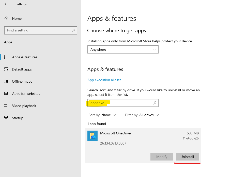This screenshot has height=177, width=232.
Task: Click the Offline maps icon
Action: [x=6, y=81]
